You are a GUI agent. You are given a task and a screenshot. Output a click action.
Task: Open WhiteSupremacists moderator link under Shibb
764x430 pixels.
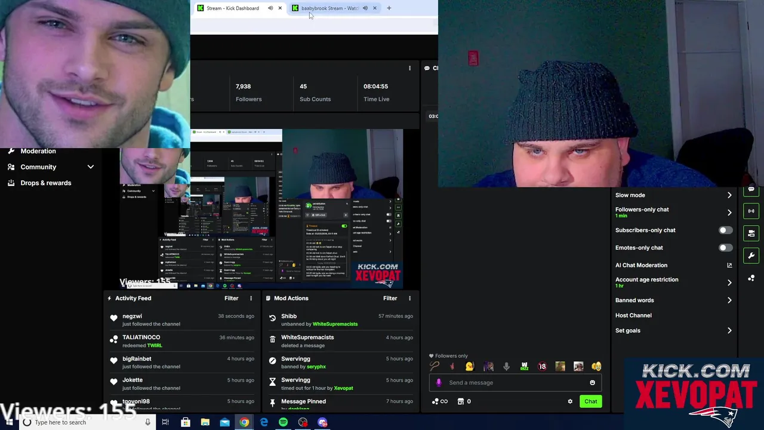click(335, 324)
